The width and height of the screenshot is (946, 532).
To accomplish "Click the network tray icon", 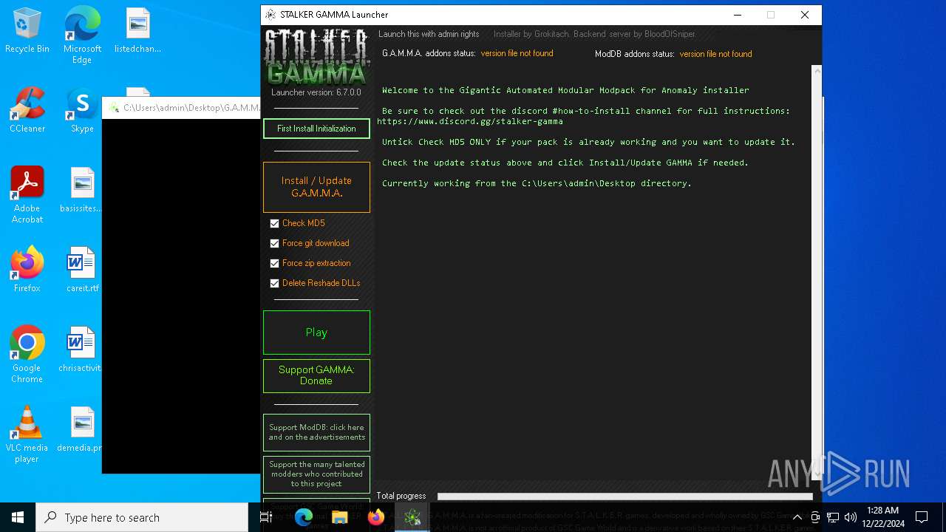I will pos(833,517).
